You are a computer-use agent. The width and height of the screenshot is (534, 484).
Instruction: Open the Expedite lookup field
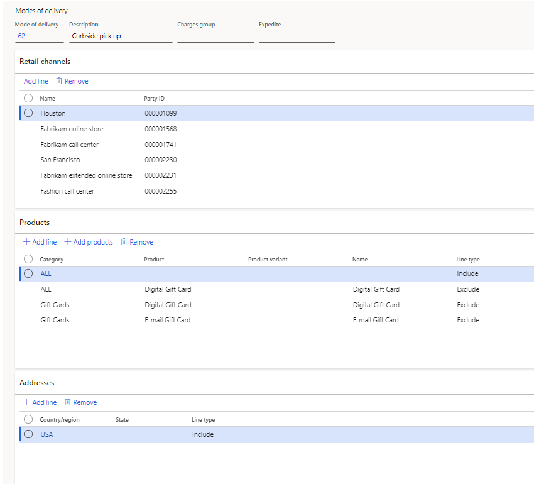click(297, 36)
